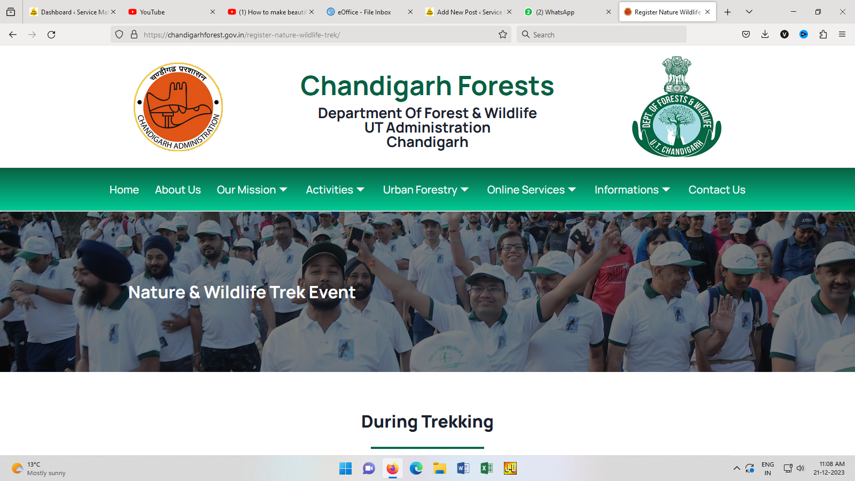Click the Save to Pocket icon
The image size is (855, 481).
pyautogui.click(x=746, y=35)
